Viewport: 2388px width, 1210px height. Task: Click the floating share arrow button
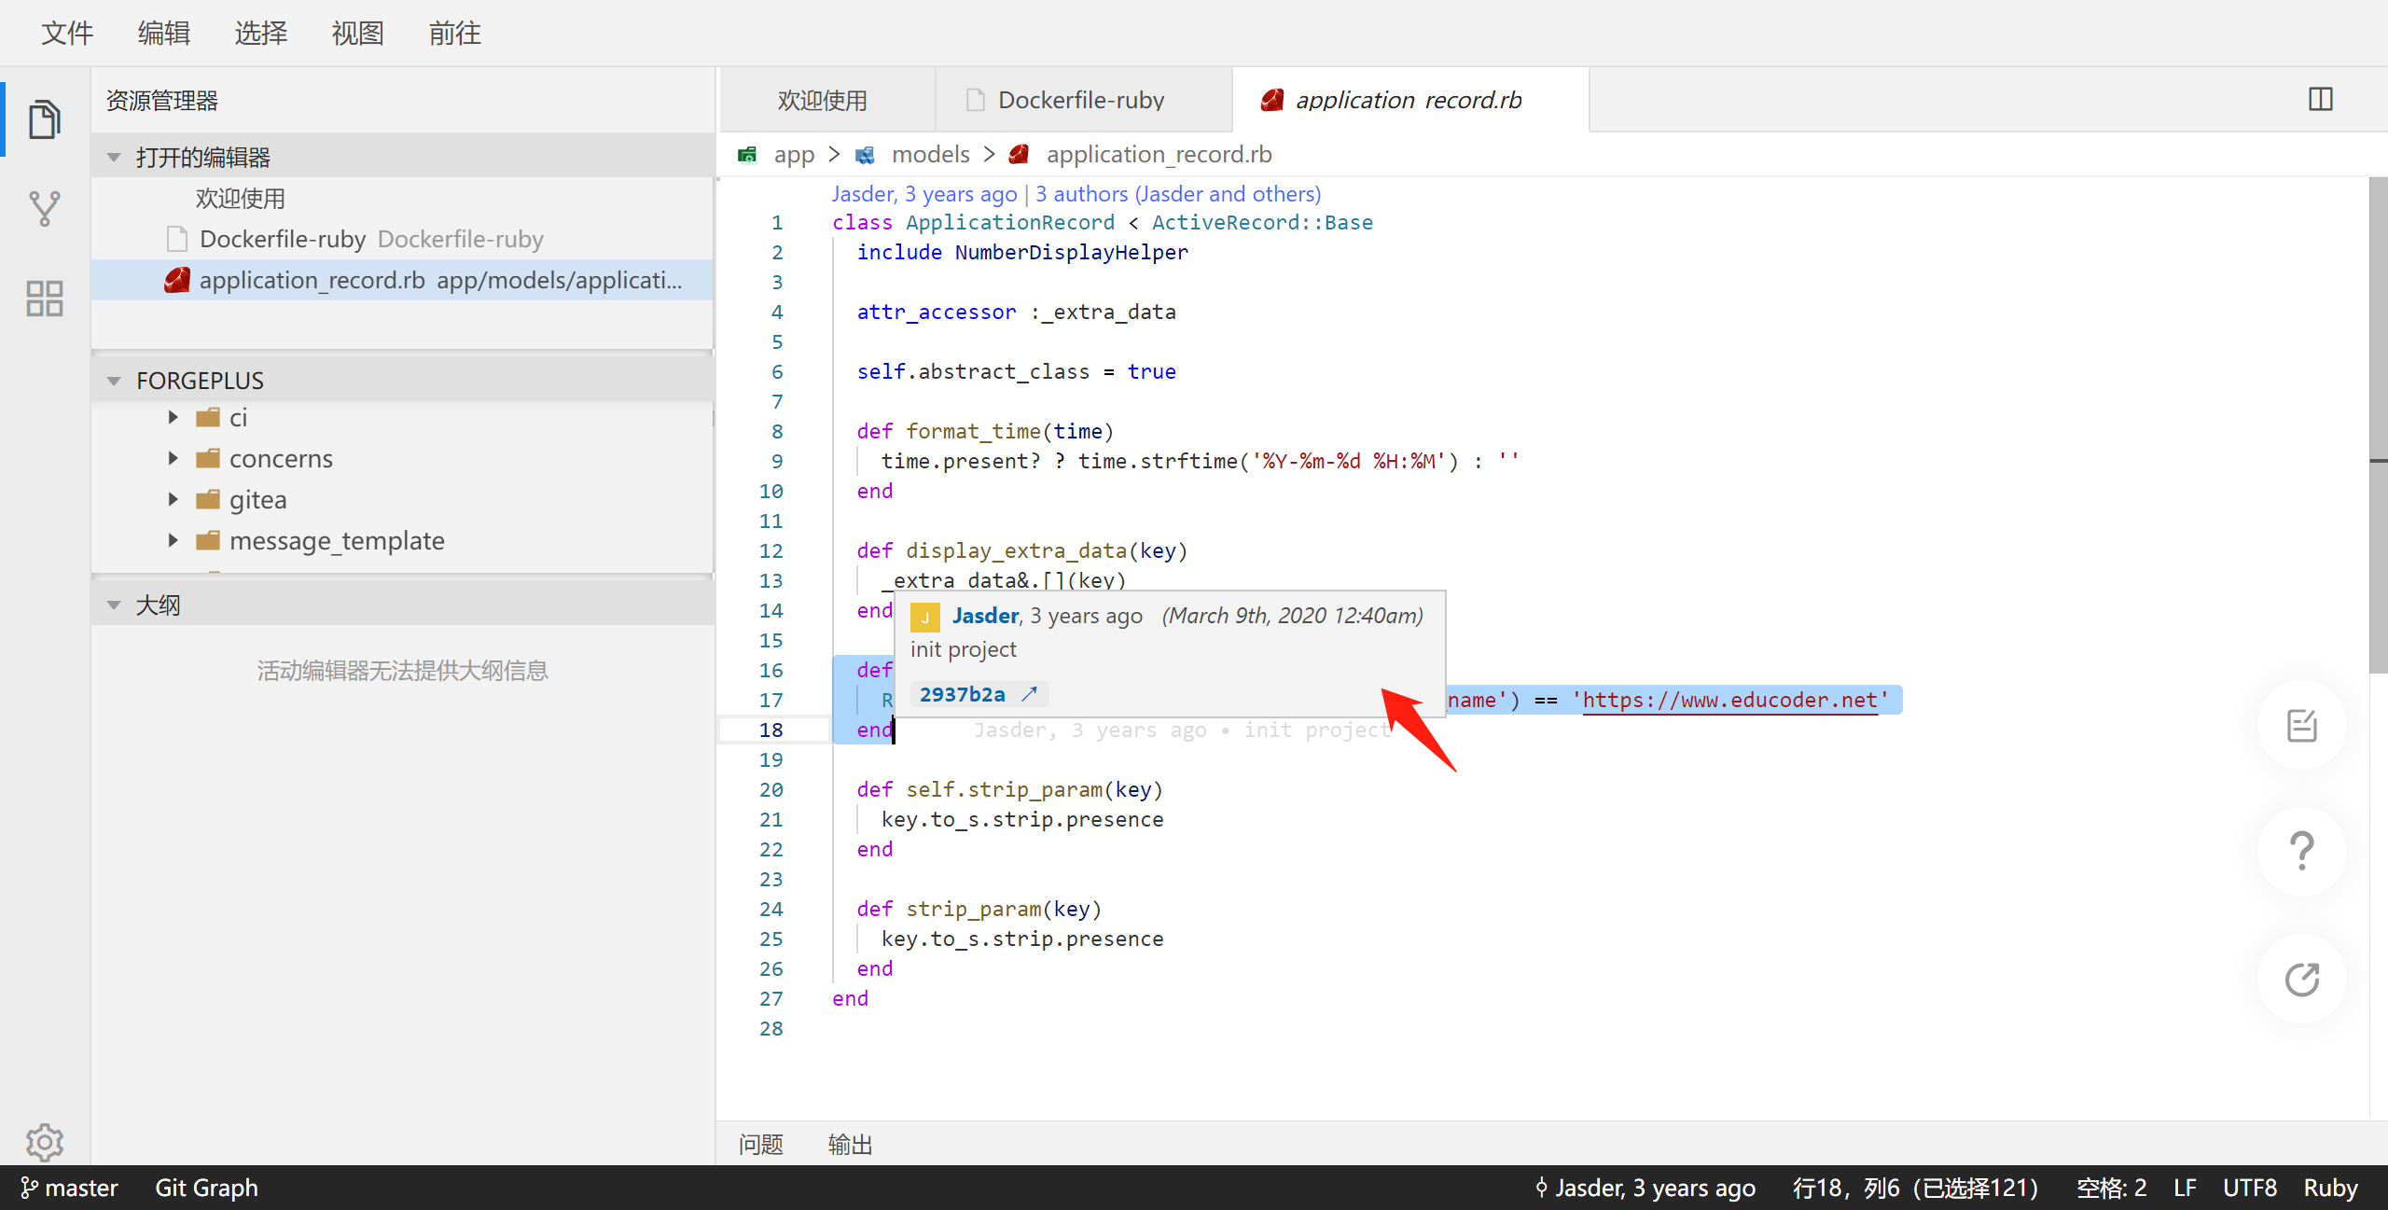[x=2302, y=979]
